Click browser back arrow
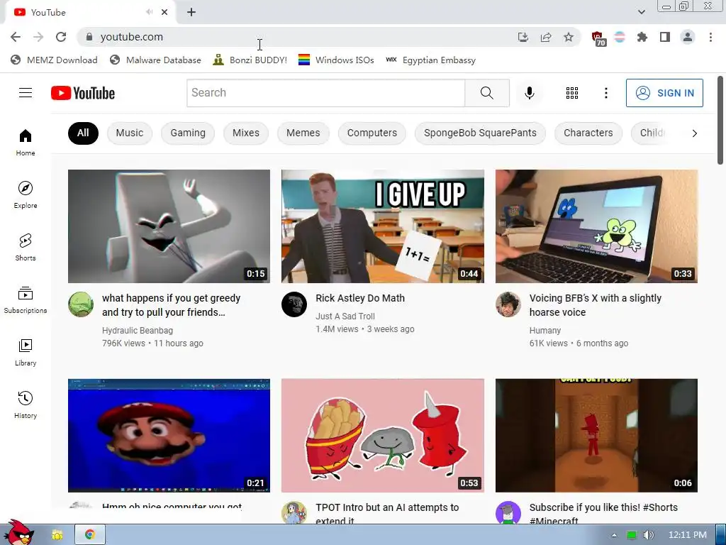Image resolution: width=726 pixels, height=545 pixels. coord(16,37)
